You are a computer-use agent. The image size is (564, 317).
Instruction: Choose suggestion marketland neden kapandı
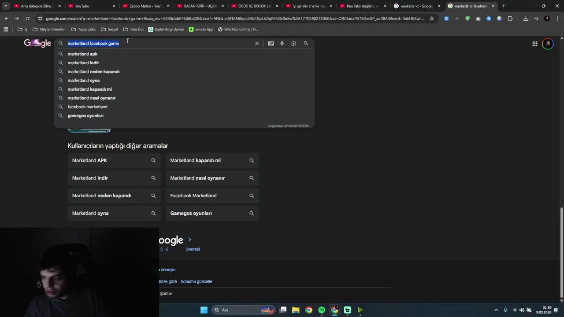tap(184, 72)
